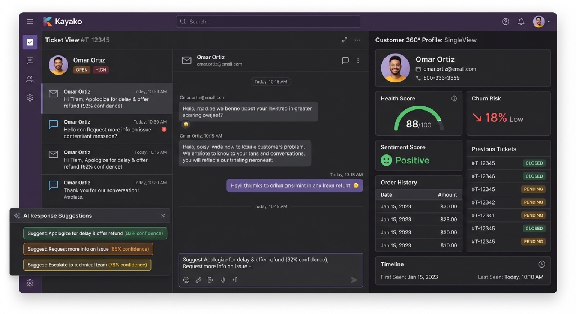
Task: Click the 18% Low churn risk value
Action: coord(498,118)
